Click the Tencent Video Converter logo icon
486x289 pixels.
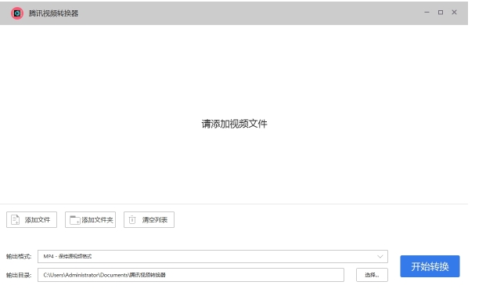point(17,13)
